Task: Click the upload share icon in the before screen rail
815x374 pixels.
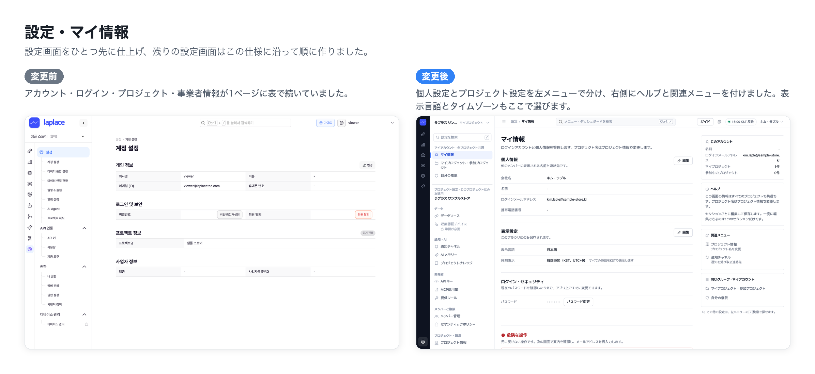Action: point(30,205)
